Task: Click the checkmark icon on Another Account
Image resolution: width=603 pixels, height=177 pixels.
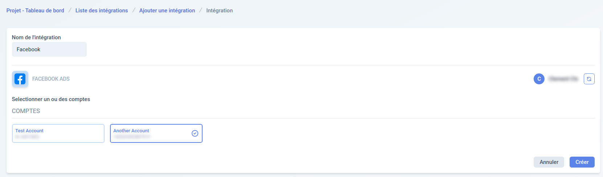Action: point(195,133)
